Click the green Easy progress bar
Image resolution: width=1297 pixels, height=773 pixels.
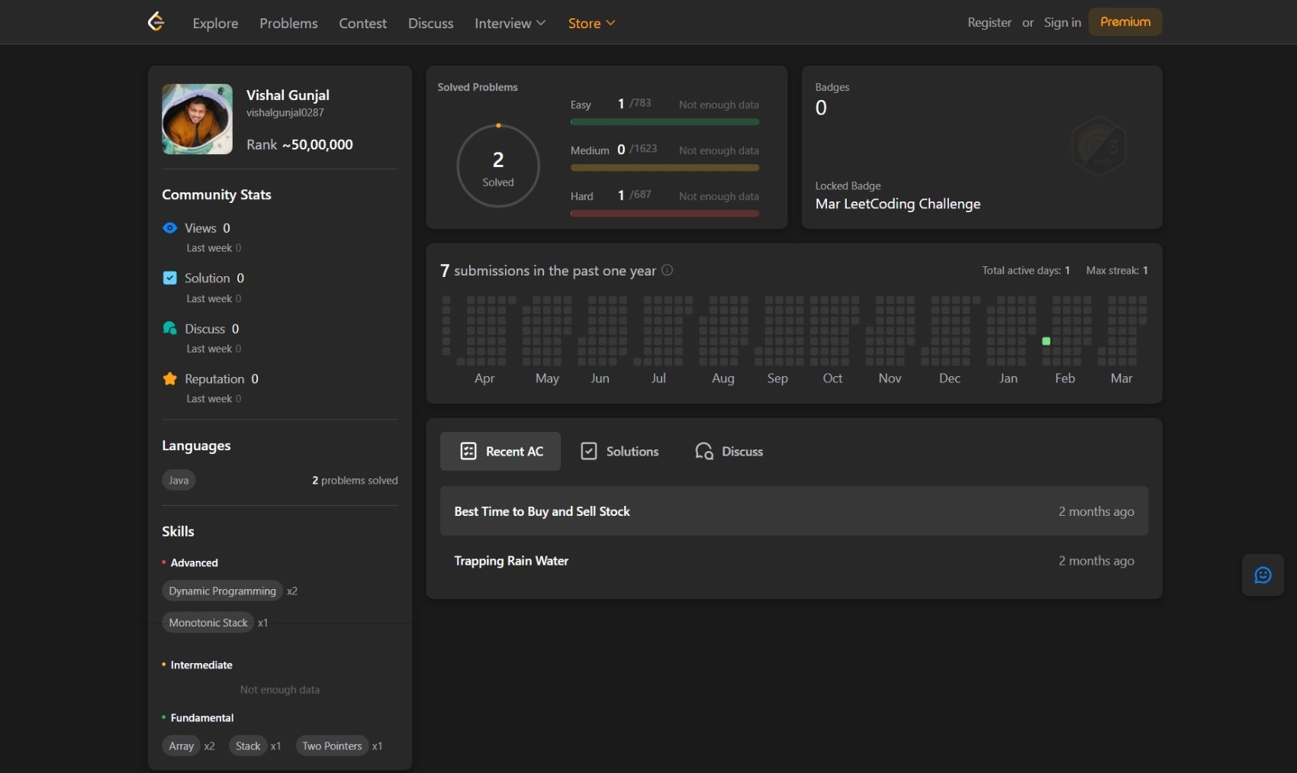pos(665,122)
